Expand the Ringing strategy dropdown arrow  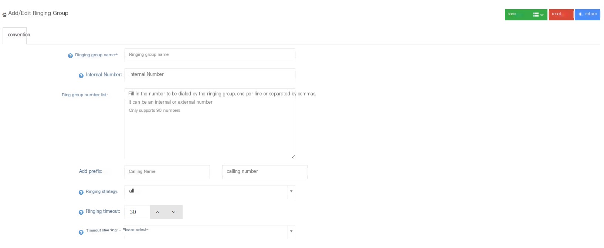(x=291, y=191)
